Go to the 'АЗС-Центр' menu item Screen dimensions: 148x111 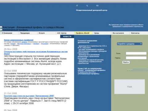click(62, 33)
